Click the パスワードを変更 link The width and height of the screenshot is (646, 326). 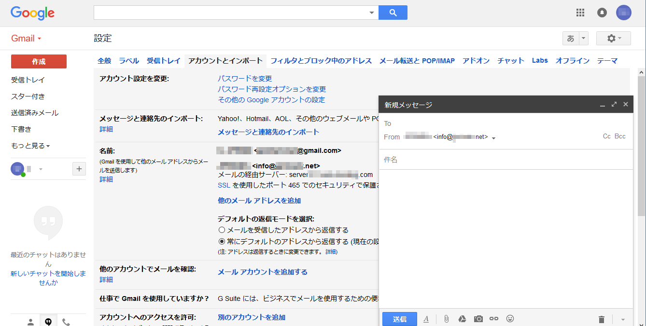click(245, 79)
